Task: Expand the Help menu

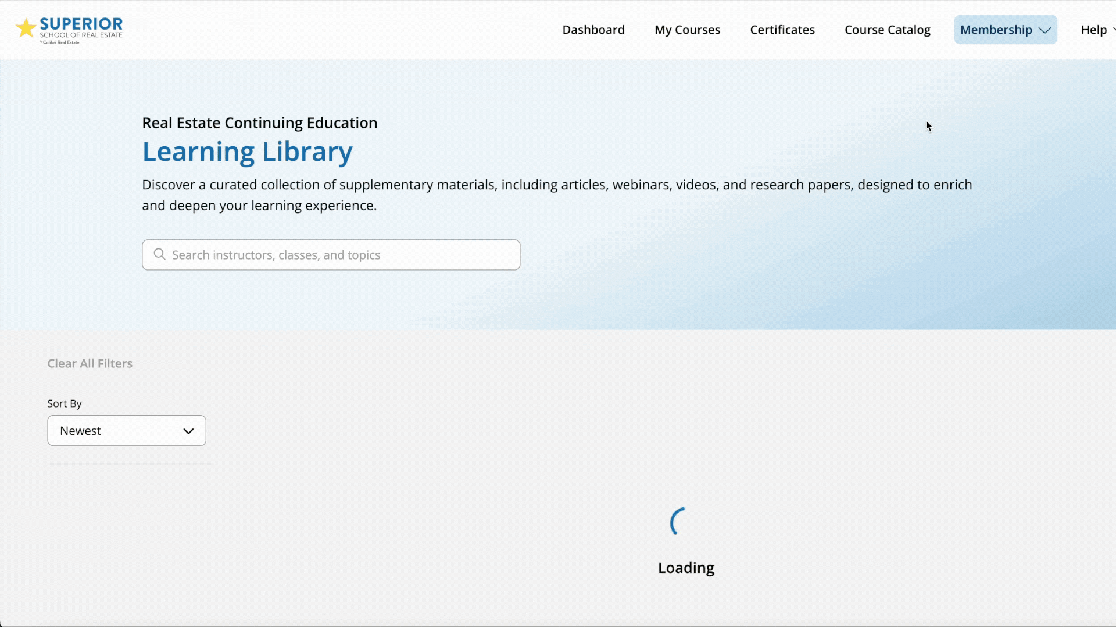Action: 1094,30
